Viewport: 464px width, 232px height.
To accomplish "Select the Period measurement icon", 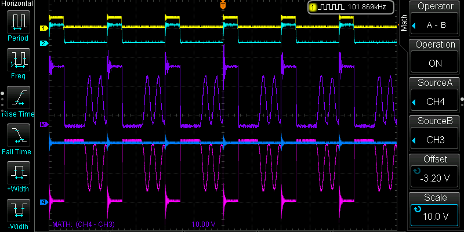I will pyautogui.click(x=19, y=23).
